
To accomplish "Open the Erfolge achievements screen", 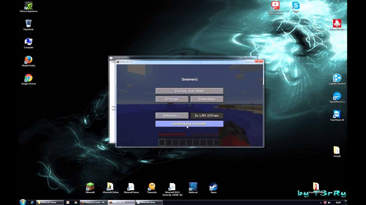I will coord(172,99).
